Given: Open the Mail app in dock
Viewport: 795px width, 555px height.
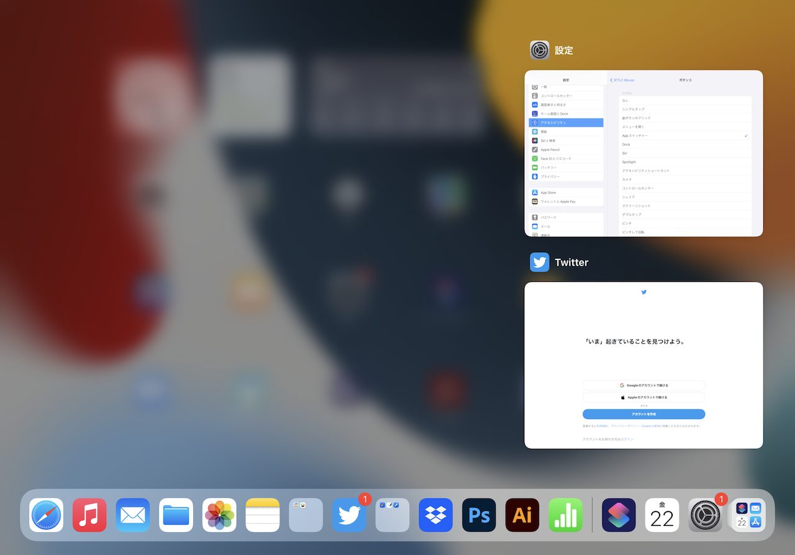Looking at the screenshot, I should click(x=133, y=515).
